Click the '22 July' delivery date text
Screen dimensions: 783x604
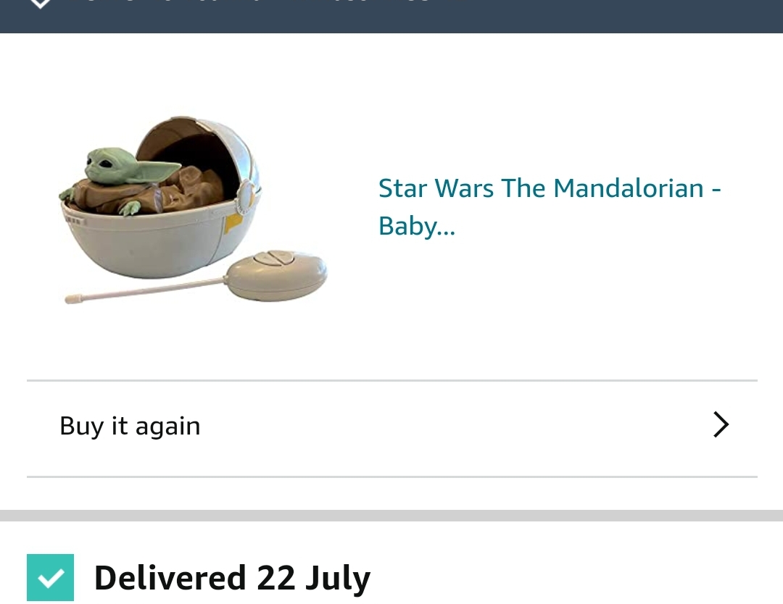click(x=314, y=577)
